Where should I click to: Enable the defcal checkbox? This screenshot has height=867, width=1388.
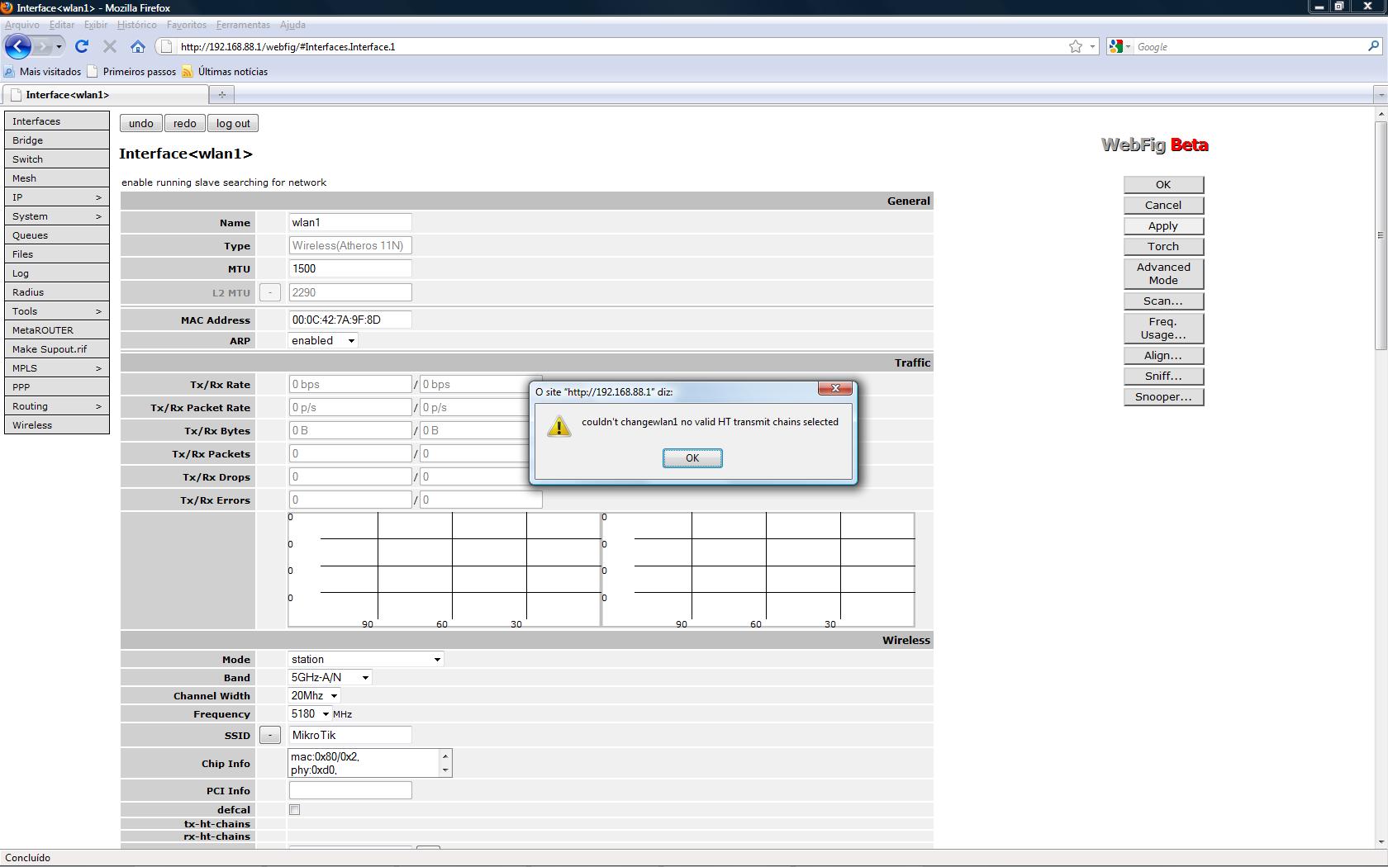coord(294,810)
